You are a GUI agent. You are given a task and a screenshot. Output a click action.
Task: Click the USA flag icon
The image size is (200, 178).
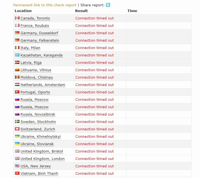pyautogui.click(x=17, y=166)
